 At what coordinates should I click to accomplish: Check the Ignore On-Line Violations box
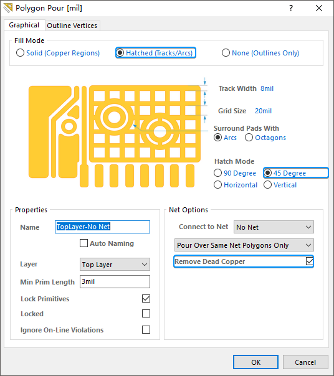pos(146,330)
